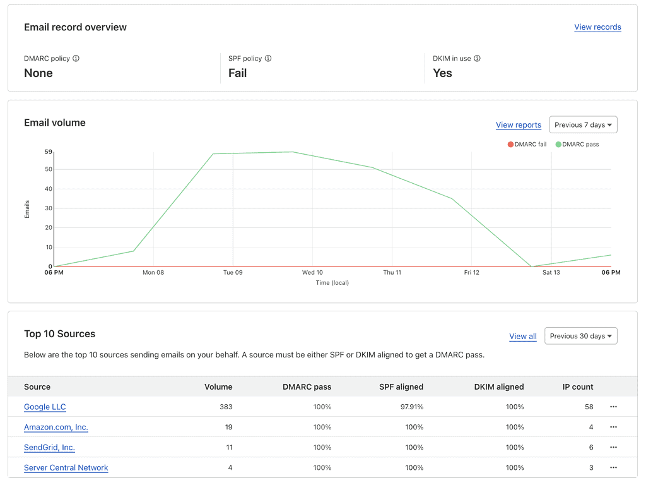Click the ellipsis menu on Amazon.com row
The image size is (646, 485).
coord(613,427)
